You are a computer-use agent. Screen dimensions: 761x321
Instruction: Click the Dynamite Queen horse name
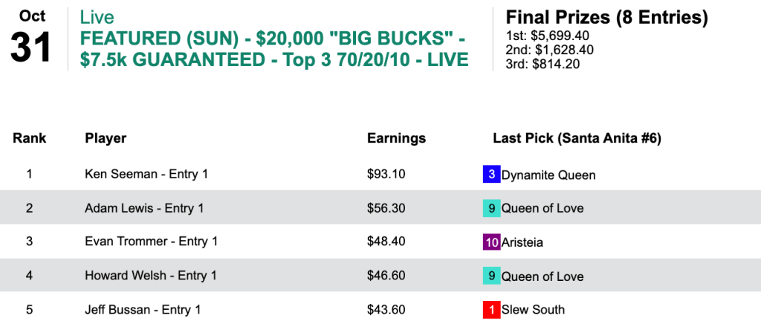[x=548, y=175]
